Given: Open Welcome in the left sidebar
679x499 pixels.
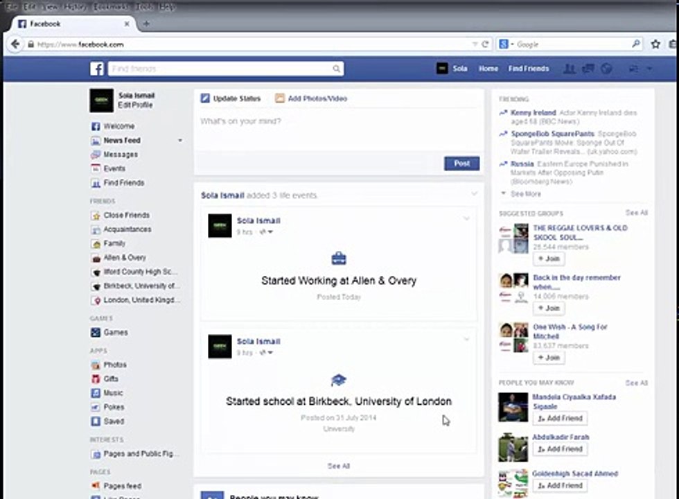Looking at the screenshot, I should [x=113, y=126].
